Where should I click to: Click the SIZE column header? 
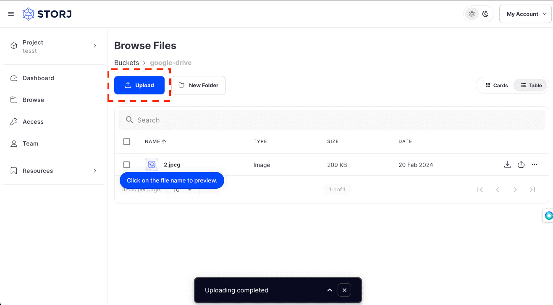[333, 141]
